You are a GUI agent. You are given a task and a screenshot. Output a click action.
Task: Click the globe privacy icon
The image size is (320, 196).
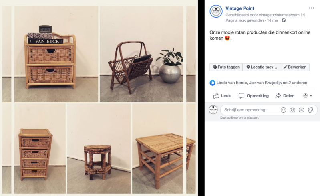click(284, 20)
